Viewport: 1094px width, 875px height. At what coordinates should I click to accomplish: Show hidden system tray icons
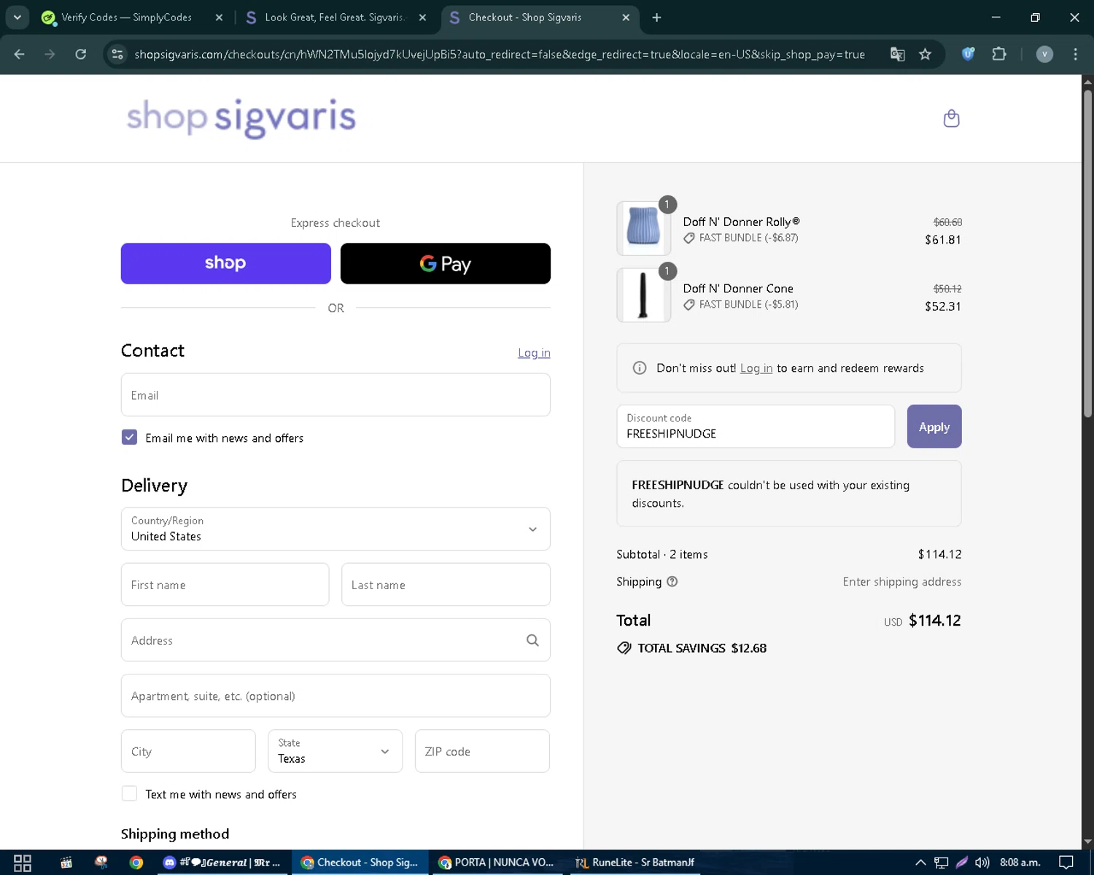pyautogui.click(x=920, y=863)
